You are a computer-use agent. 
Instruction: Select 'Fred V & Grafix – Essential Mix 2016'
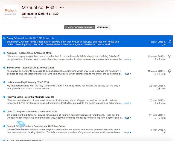(x=30, y=97)
